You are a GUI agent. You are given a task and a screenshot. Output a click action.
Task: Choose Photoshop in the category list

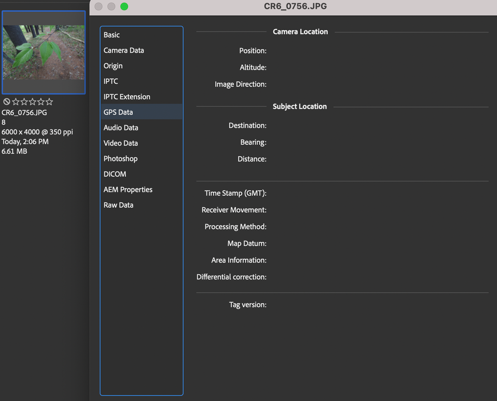click(x=120, y=158)
